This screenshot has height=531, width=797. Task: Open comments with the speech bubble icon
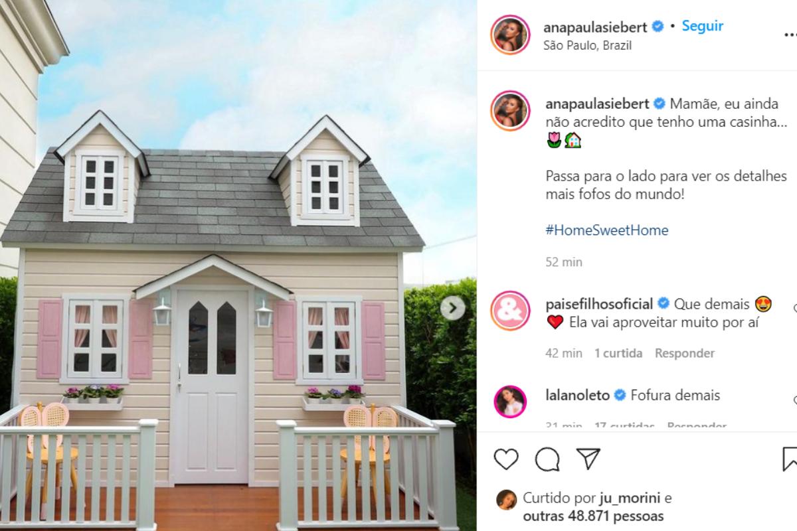(547, 459)
